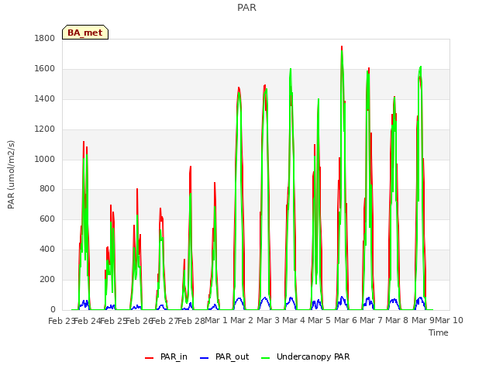496x372 pixels.
Task: Click the 800 y-axis tick label
Action: (47, 189)
